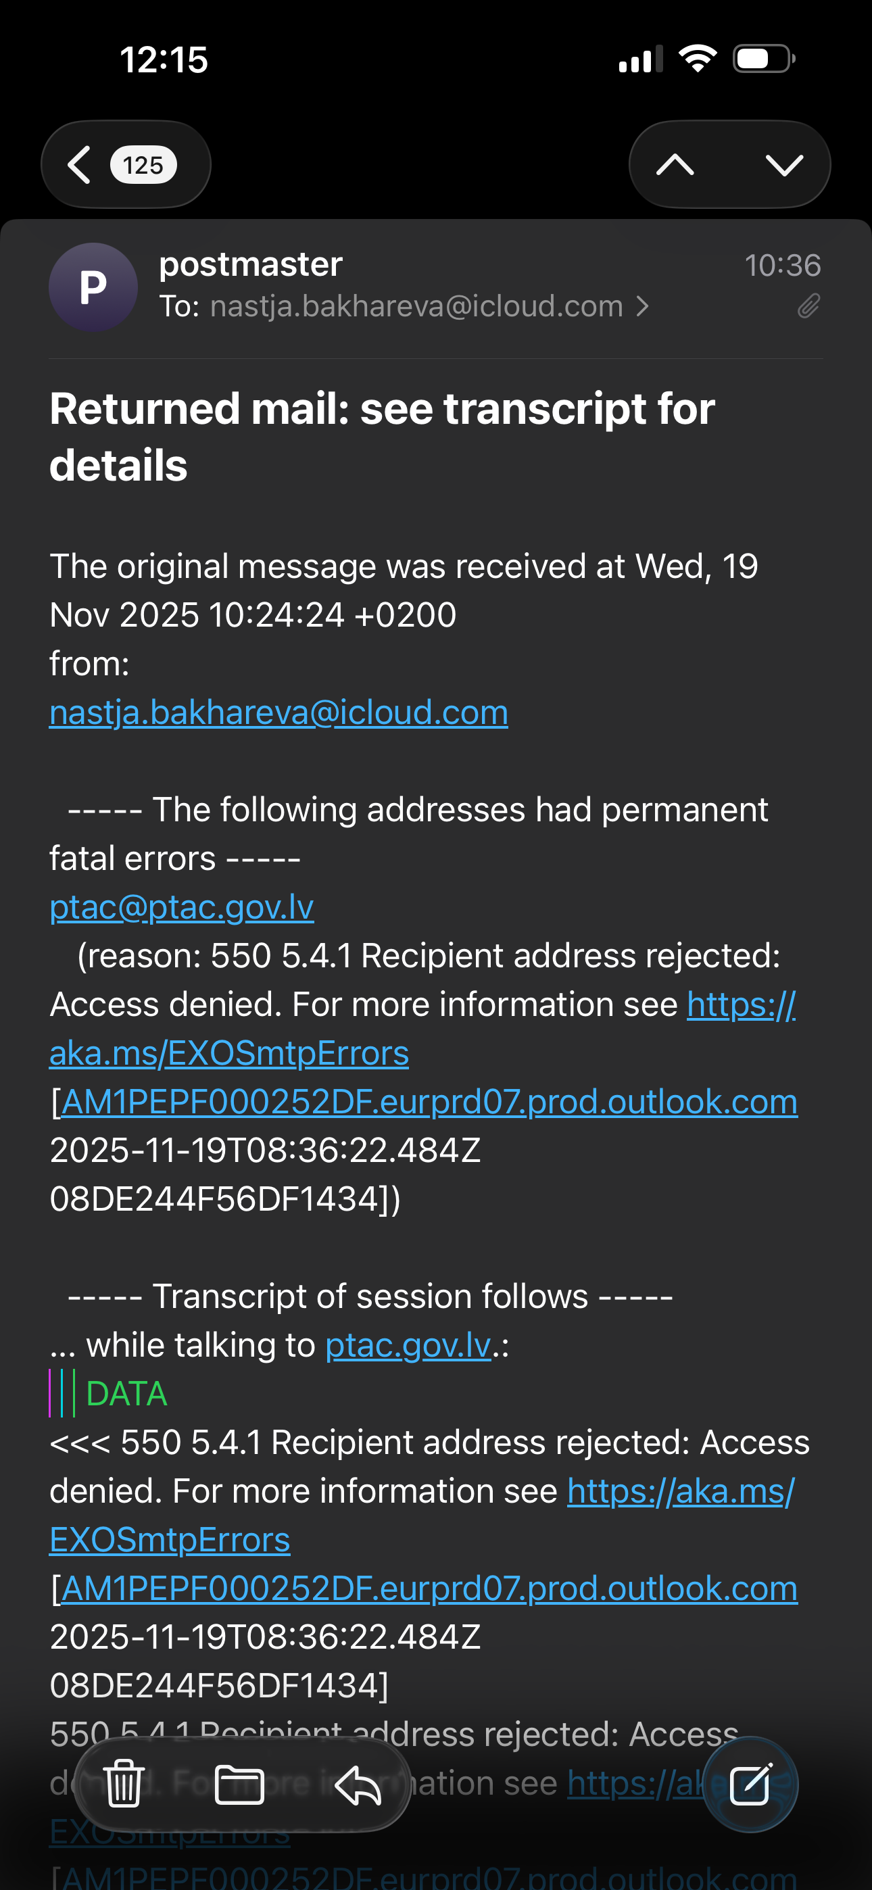Compose a new message
The height and width of the screenshot is (1890, 872).
[x=750, y=1783]
